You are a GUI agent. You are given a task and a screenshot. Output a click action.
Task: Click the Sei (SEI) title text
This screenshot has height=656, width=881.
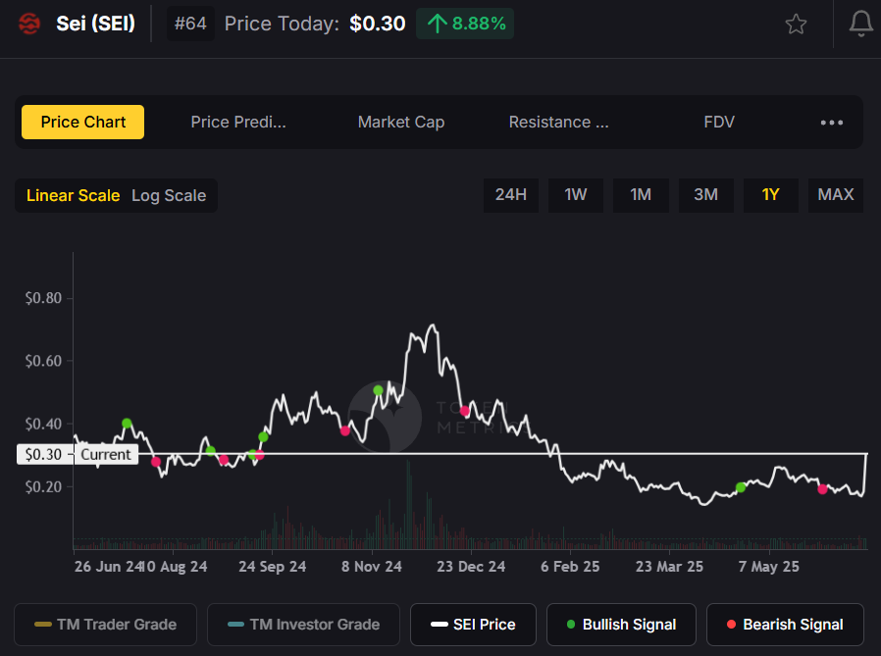click(x=95, y=24)
